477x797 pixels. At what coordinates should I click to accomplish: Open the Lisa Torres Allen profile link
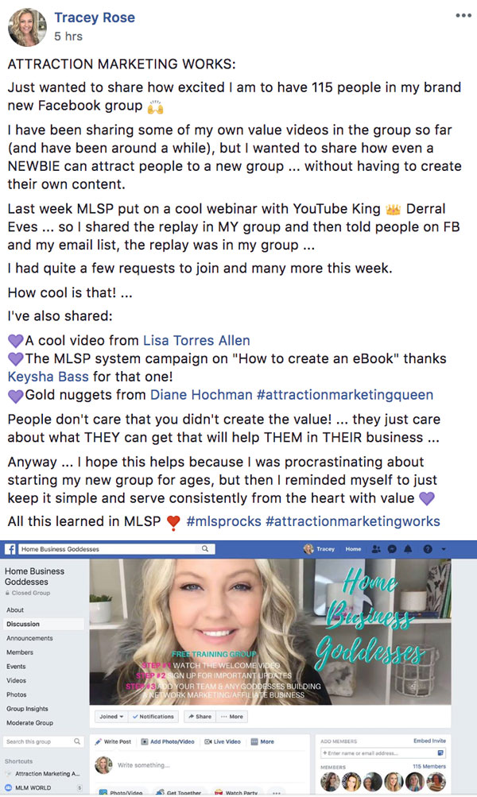point(196,341)
